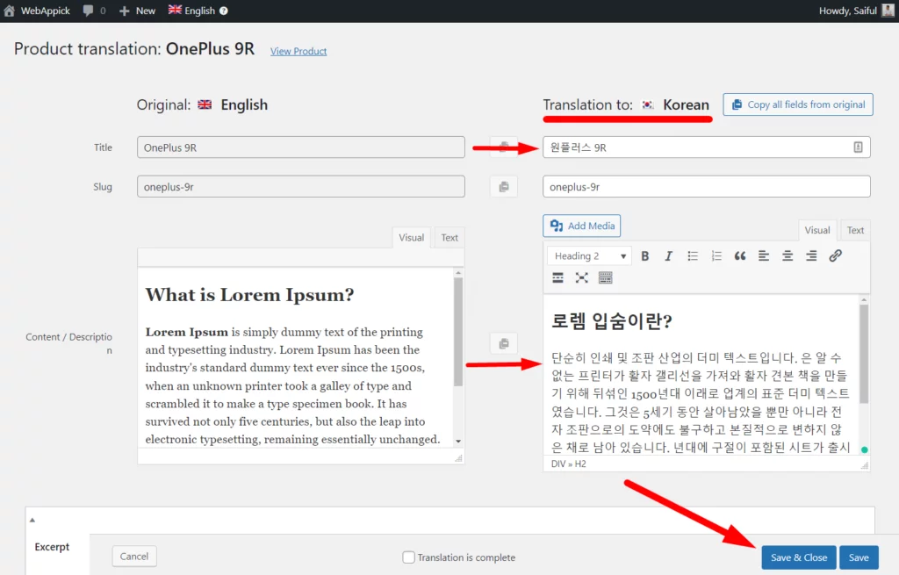Image resolution: width=899 pixels, height=575 pixels.
Task: Apply blockquote formatting
Action: pyautogui.click(x=740, y=255)
